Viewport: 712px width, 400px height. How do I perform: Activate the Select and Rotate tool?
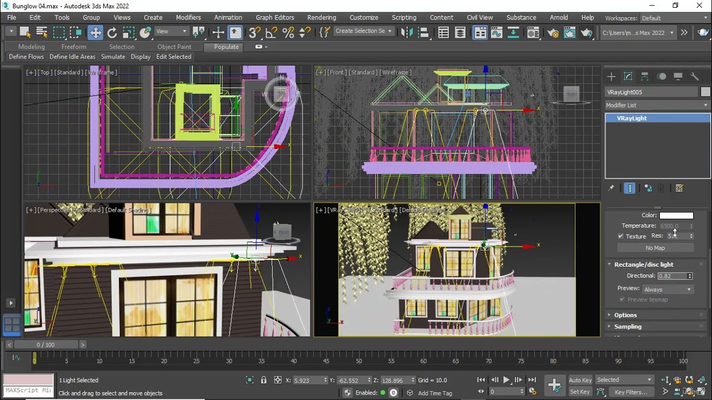pos(112,32)
